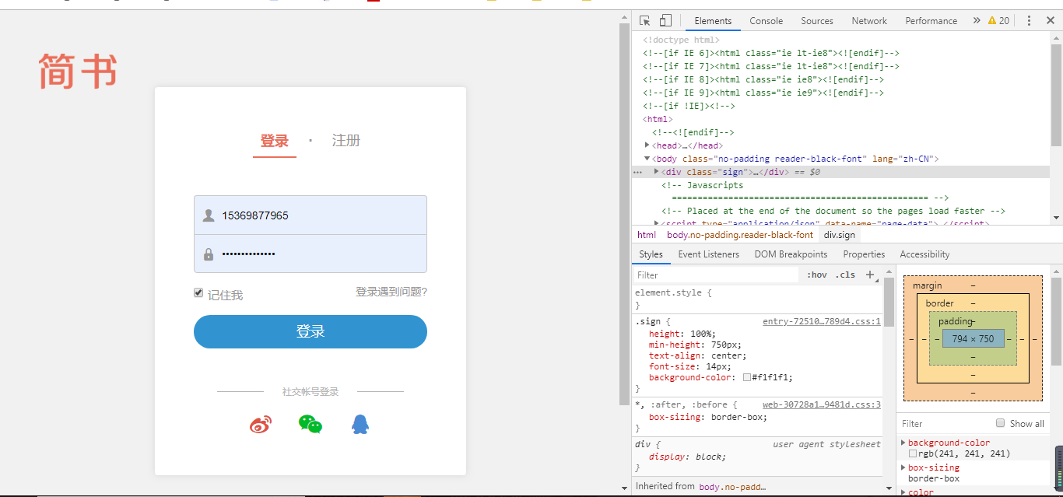Open the Console tab
Screen dimensions: 1063x497
(767, 21)
